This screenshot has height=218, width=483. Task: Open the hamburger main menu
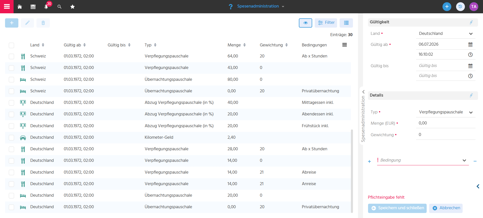[x=7, y=7]
